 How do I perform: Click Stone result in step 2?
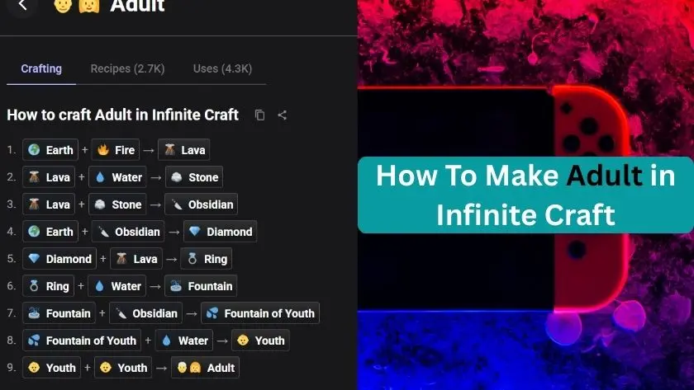[x=194, y=177]
